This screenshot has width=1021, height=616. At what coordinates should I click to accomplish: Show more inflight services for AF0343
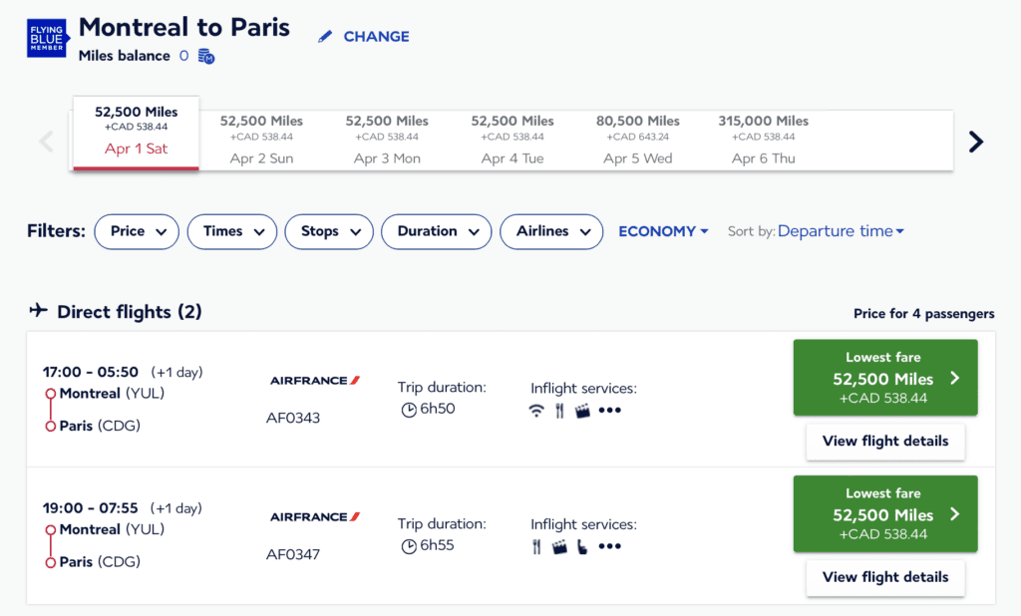609,411
